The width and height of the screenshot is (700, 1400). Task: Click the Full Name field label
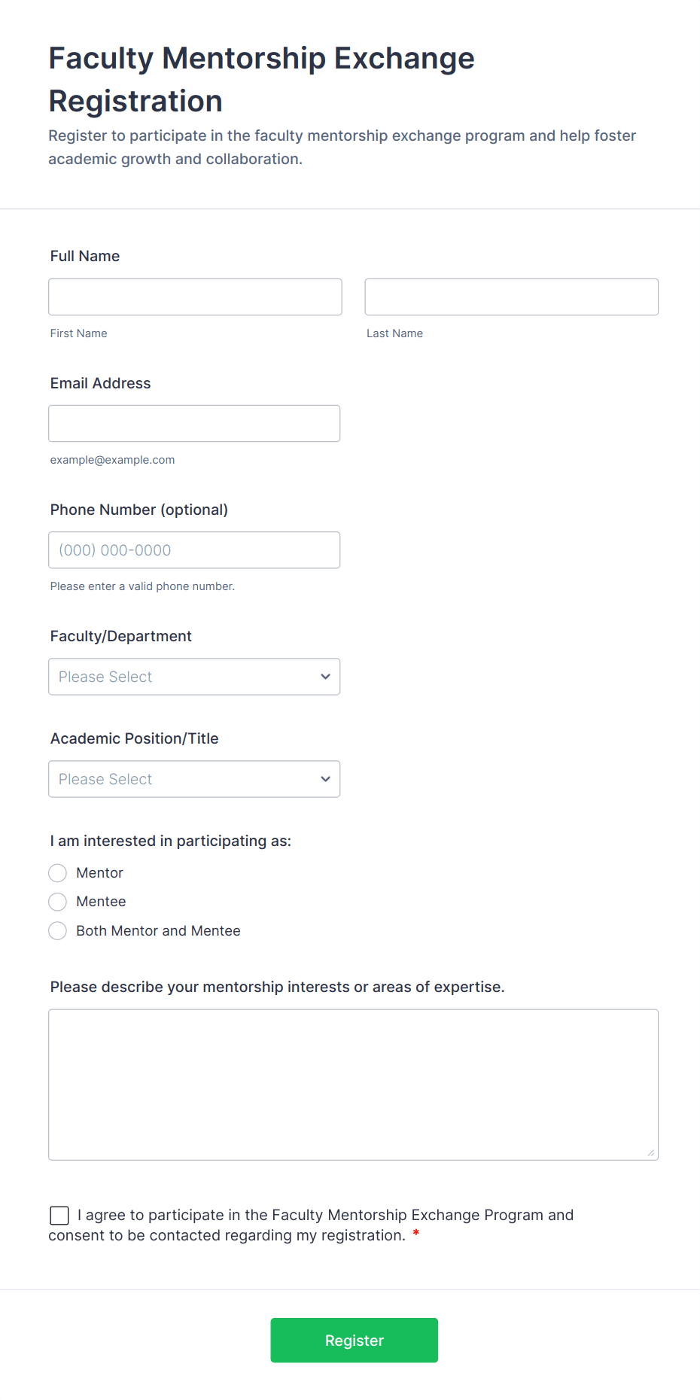coord(85,256)
